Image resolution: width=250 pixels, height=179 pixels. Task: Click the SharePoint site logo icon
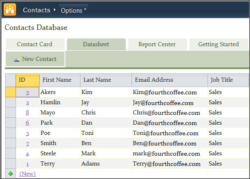point(10,9)
